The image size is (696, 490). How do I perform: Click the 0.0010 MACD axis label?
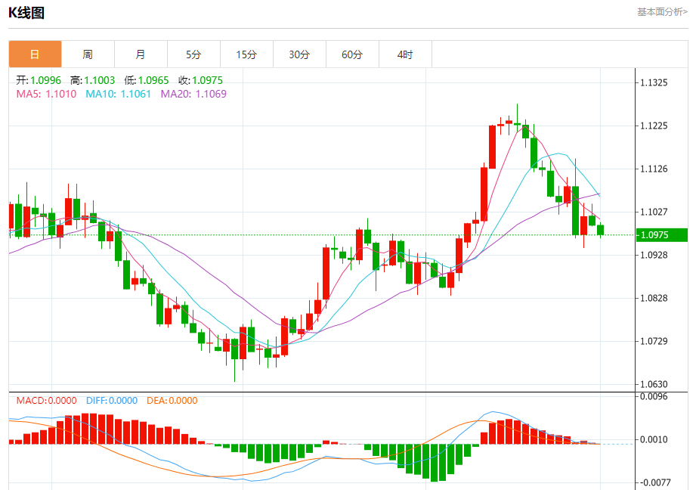(x=654, y=439)
